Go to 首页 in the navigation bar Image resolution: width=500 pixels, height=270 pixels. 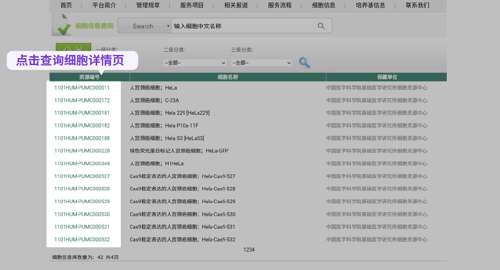tap(66, 5)
